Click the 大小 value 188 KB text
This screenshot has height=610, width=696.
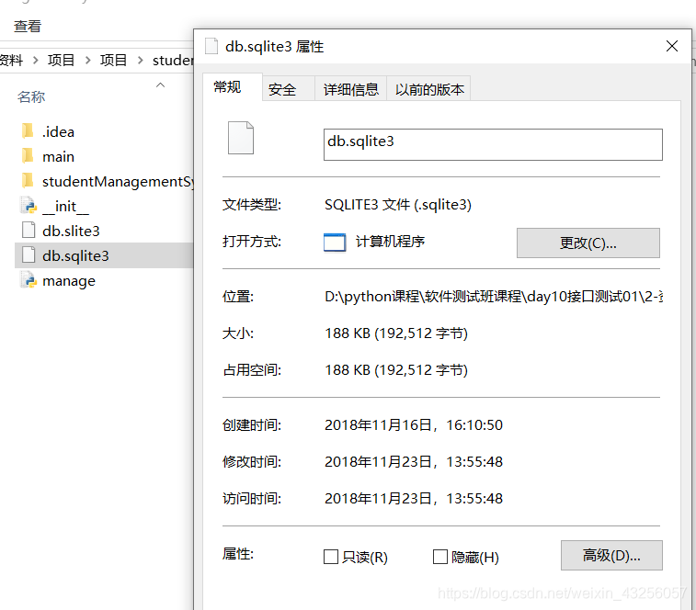[x=396, y=333]
